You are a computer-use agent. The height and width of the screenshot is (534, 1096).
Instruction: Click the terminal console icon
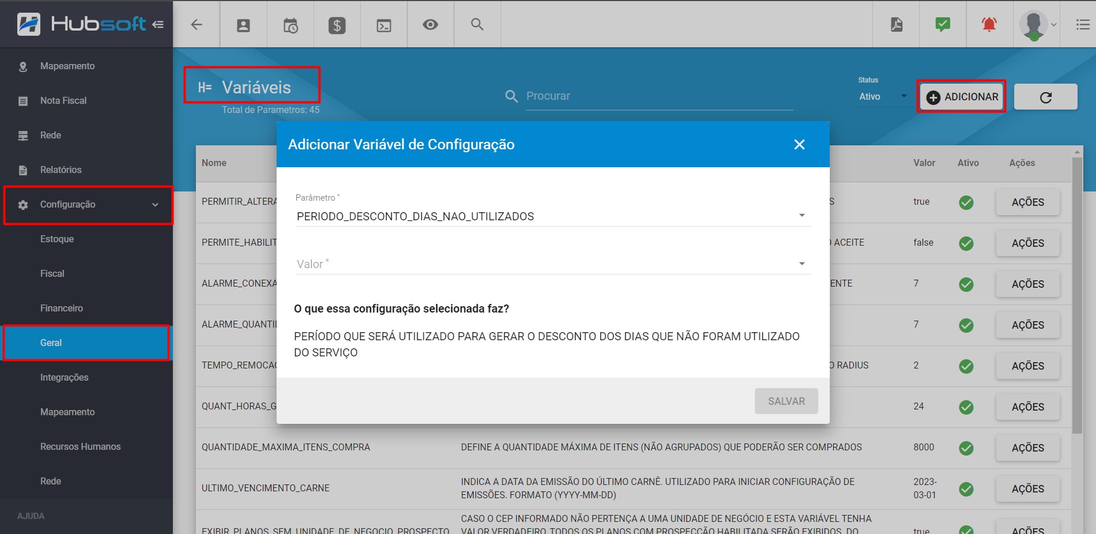tap(384, 25)
